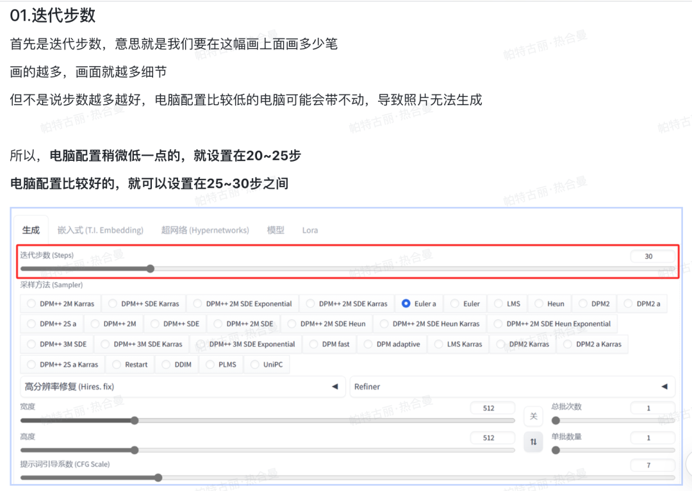Select the LMS Karras sampler
692x491 pixels.
(458, 344)
